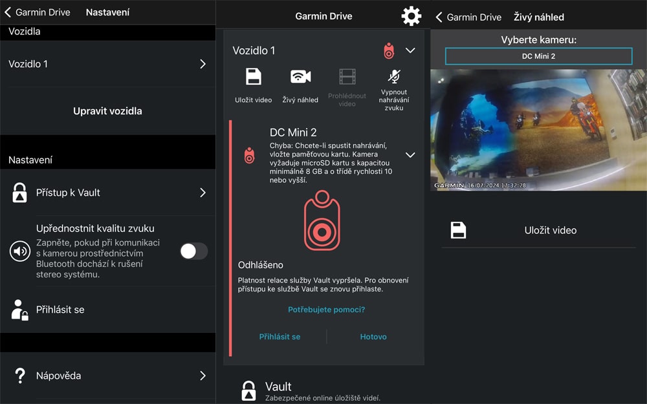The image size is (647, 404).
Task: Tap the question mark Nápověda icon
Action: click(20, 376)
